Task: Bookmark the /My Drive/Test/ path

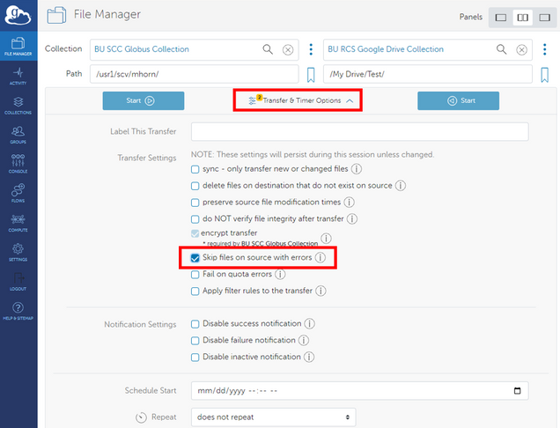Action: 545,75
